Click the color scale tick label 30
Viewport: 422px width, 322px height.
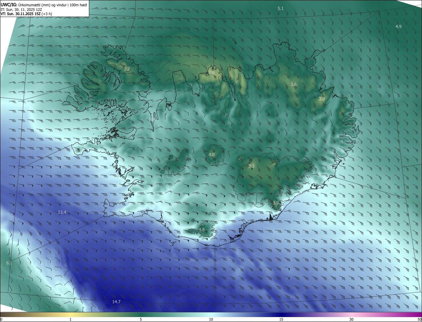(351, 319)
